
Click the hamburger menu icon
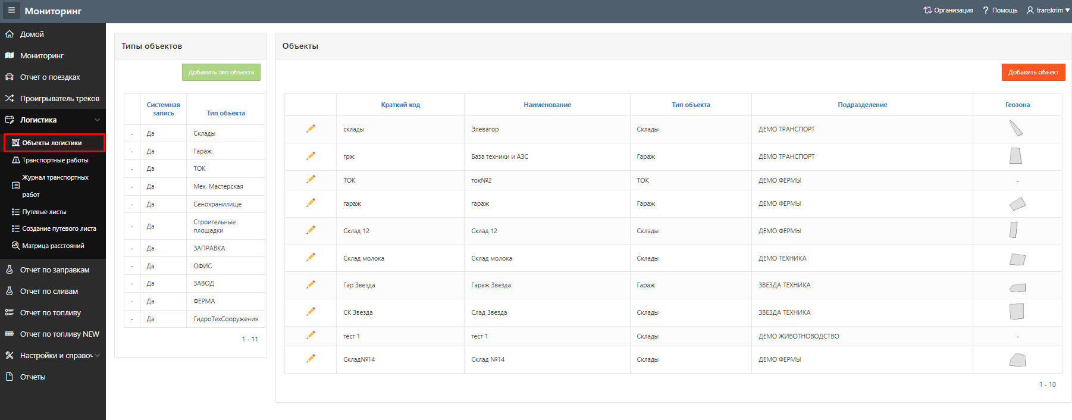(x=11, y=10)
